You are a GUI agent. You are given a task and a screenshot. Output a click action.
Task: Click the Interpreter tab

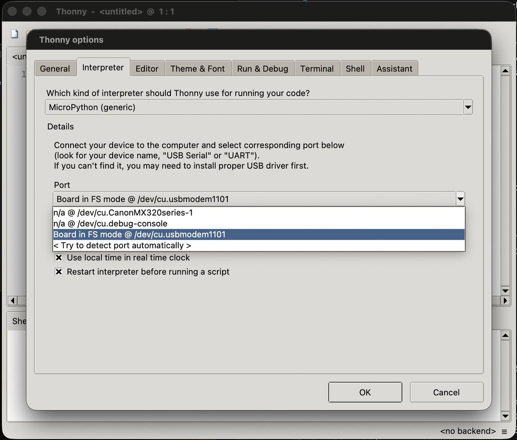click(103, 68)
